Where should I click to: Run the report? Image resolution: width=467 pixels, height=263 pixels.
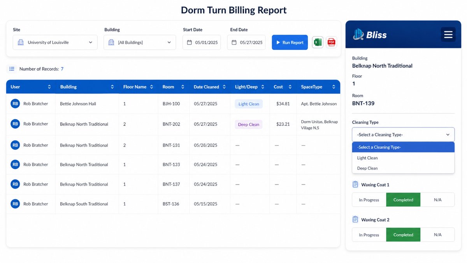pyautogui.click(x=290, y=42)
